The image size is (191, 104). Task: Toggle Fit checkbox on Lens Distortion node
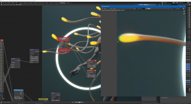[x=60, y=46]
